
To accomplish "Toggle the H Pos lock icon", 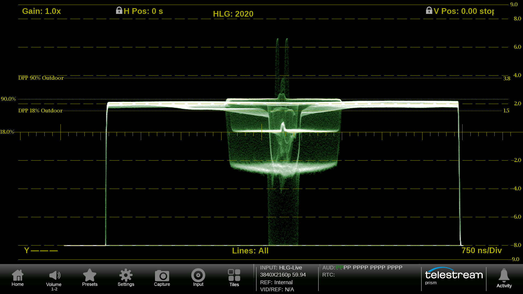I will pyautogui.click(x=119, y=11).
